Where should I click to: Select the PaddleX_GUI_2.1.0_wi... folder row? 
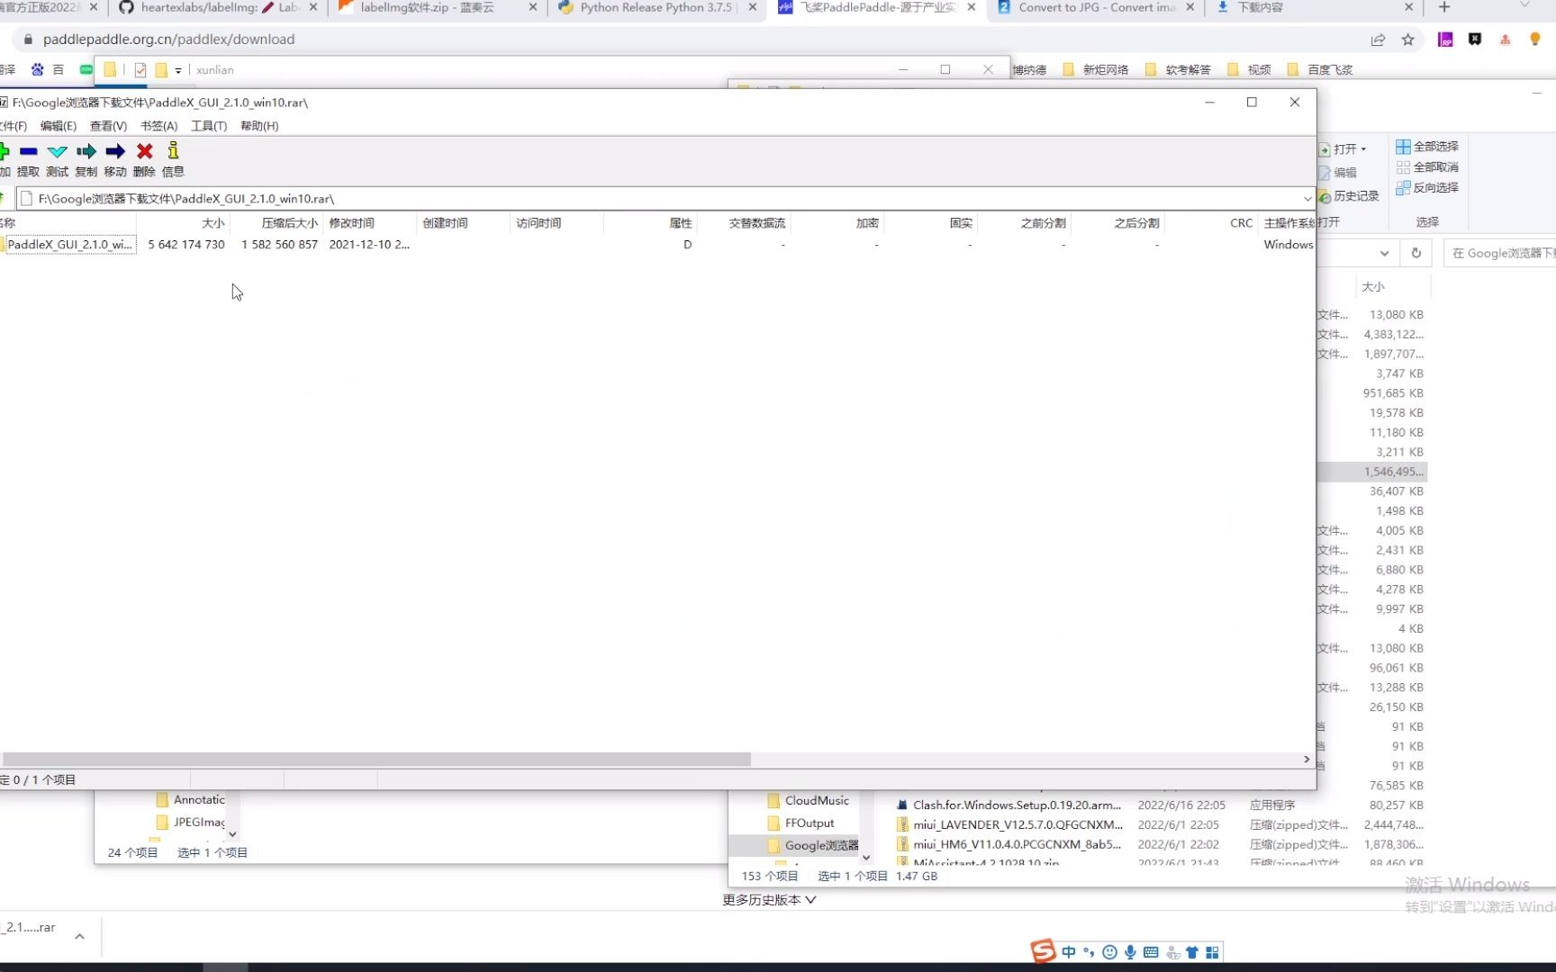click(68, 244)
